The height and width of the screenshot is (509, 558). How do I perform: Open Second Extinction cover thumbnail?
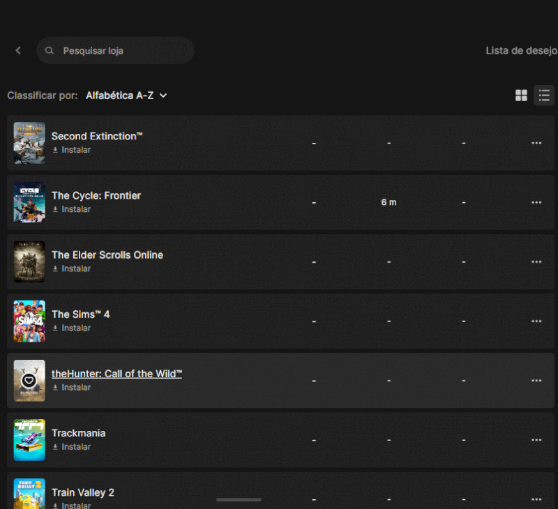pos(29,143)
